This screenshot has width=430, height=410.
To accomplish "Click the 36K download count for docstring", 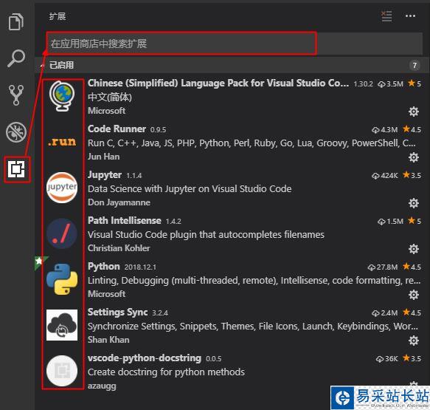I will (386, 359).
